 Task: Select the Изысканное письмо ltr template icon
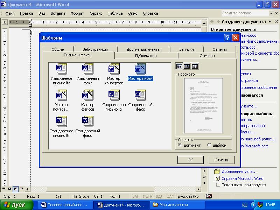[x=62, y=69]
